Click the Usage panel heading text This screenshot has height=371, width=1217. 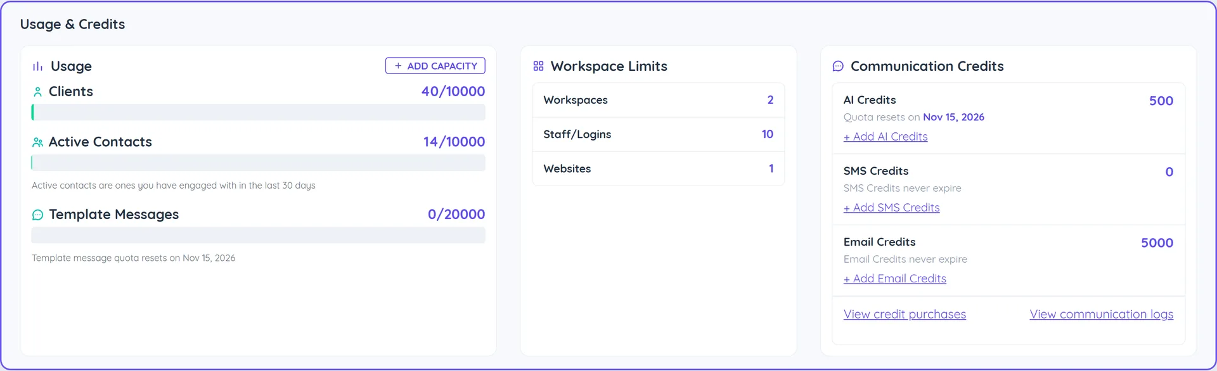point(71,66)
